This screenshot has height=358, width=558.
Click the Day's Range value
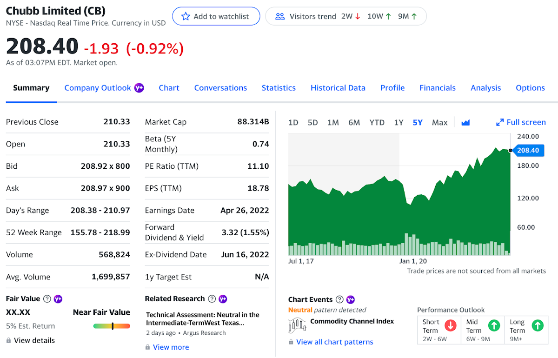[100, 210]
